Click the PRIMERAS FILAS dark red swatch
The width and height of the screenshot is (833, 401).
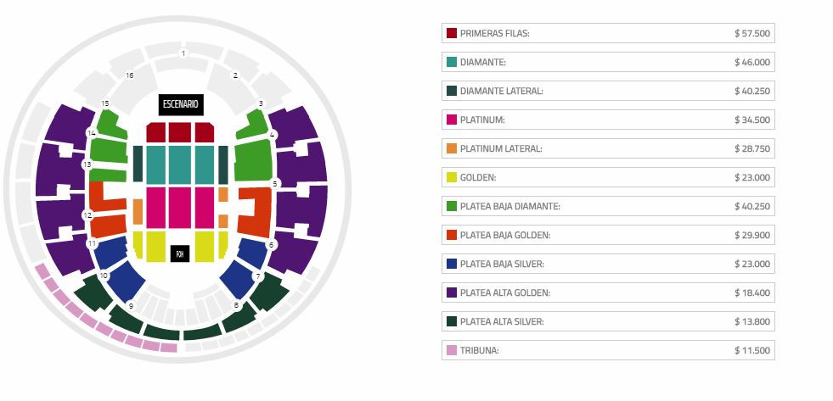(451, 33)
